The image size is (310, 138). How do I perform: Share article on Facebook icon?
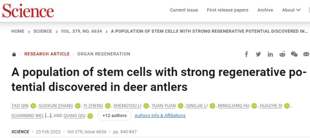[x=246, y=54]
